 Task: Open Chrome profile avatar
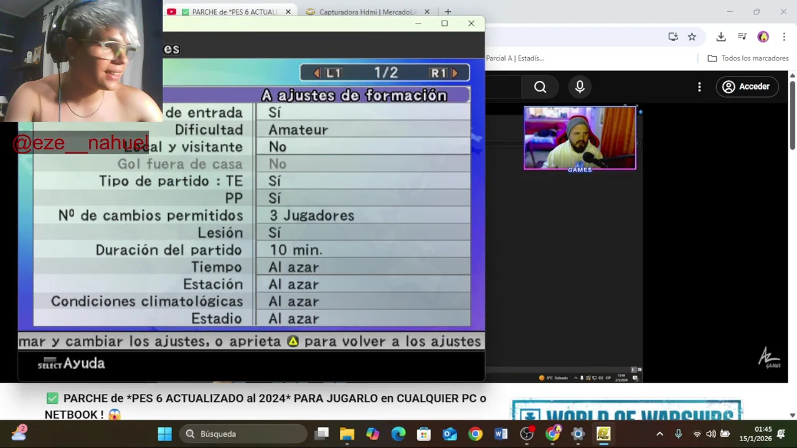pyautogui.click(x=763, y=37)
